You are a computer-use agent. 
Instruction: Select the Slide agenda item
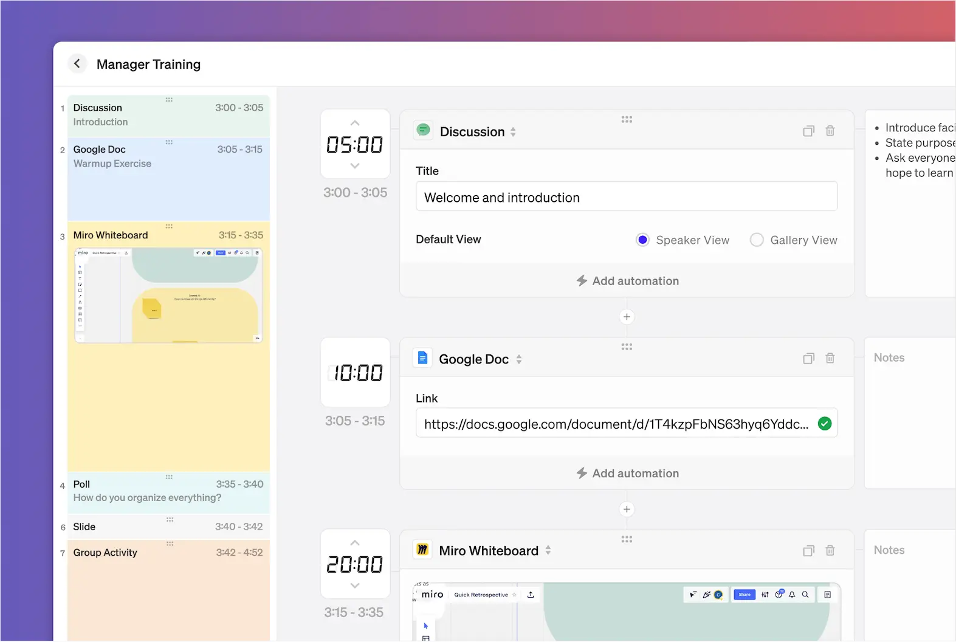pos(168,526)
